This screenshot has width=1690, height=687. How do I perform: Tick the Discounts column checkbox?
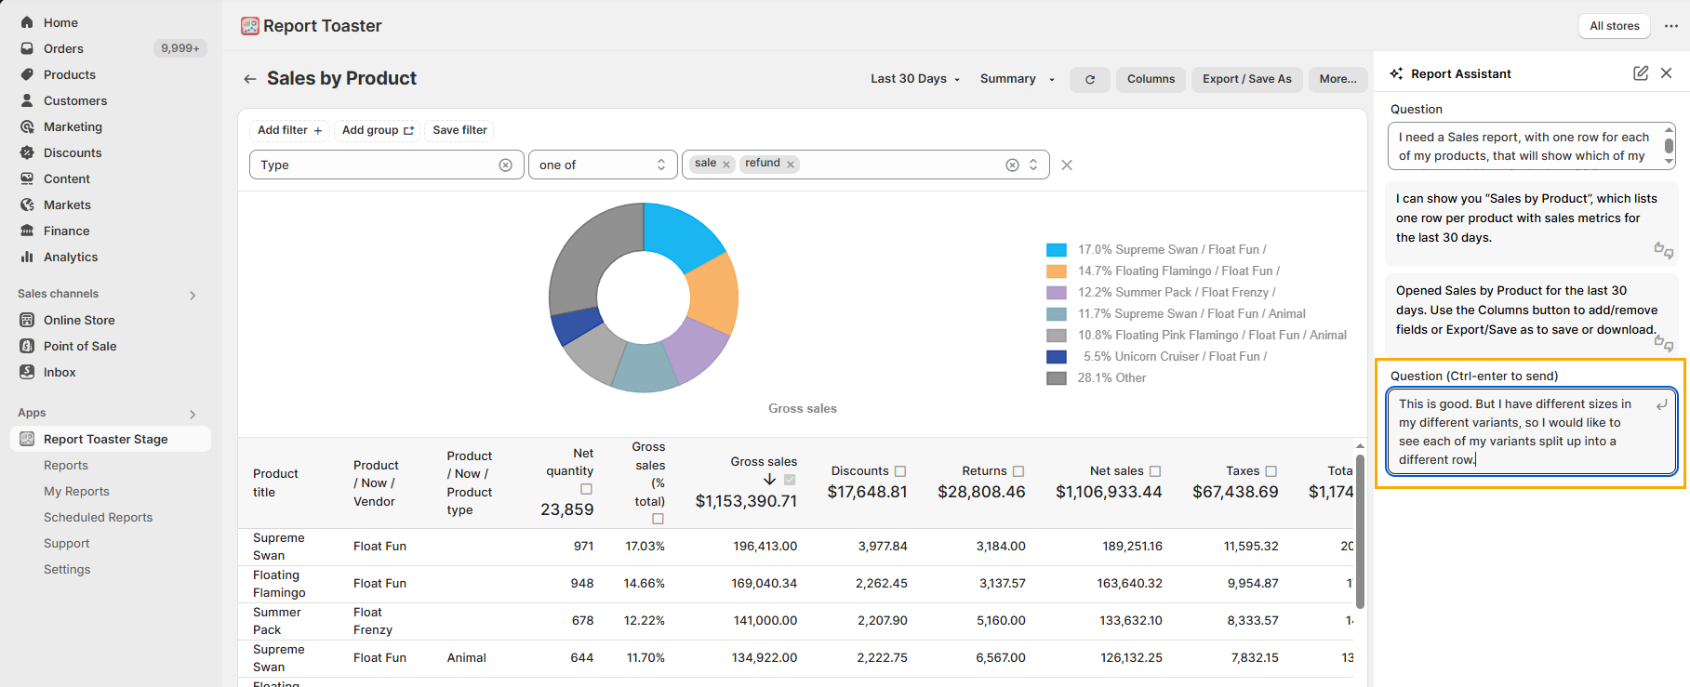[x=899, y=471]
